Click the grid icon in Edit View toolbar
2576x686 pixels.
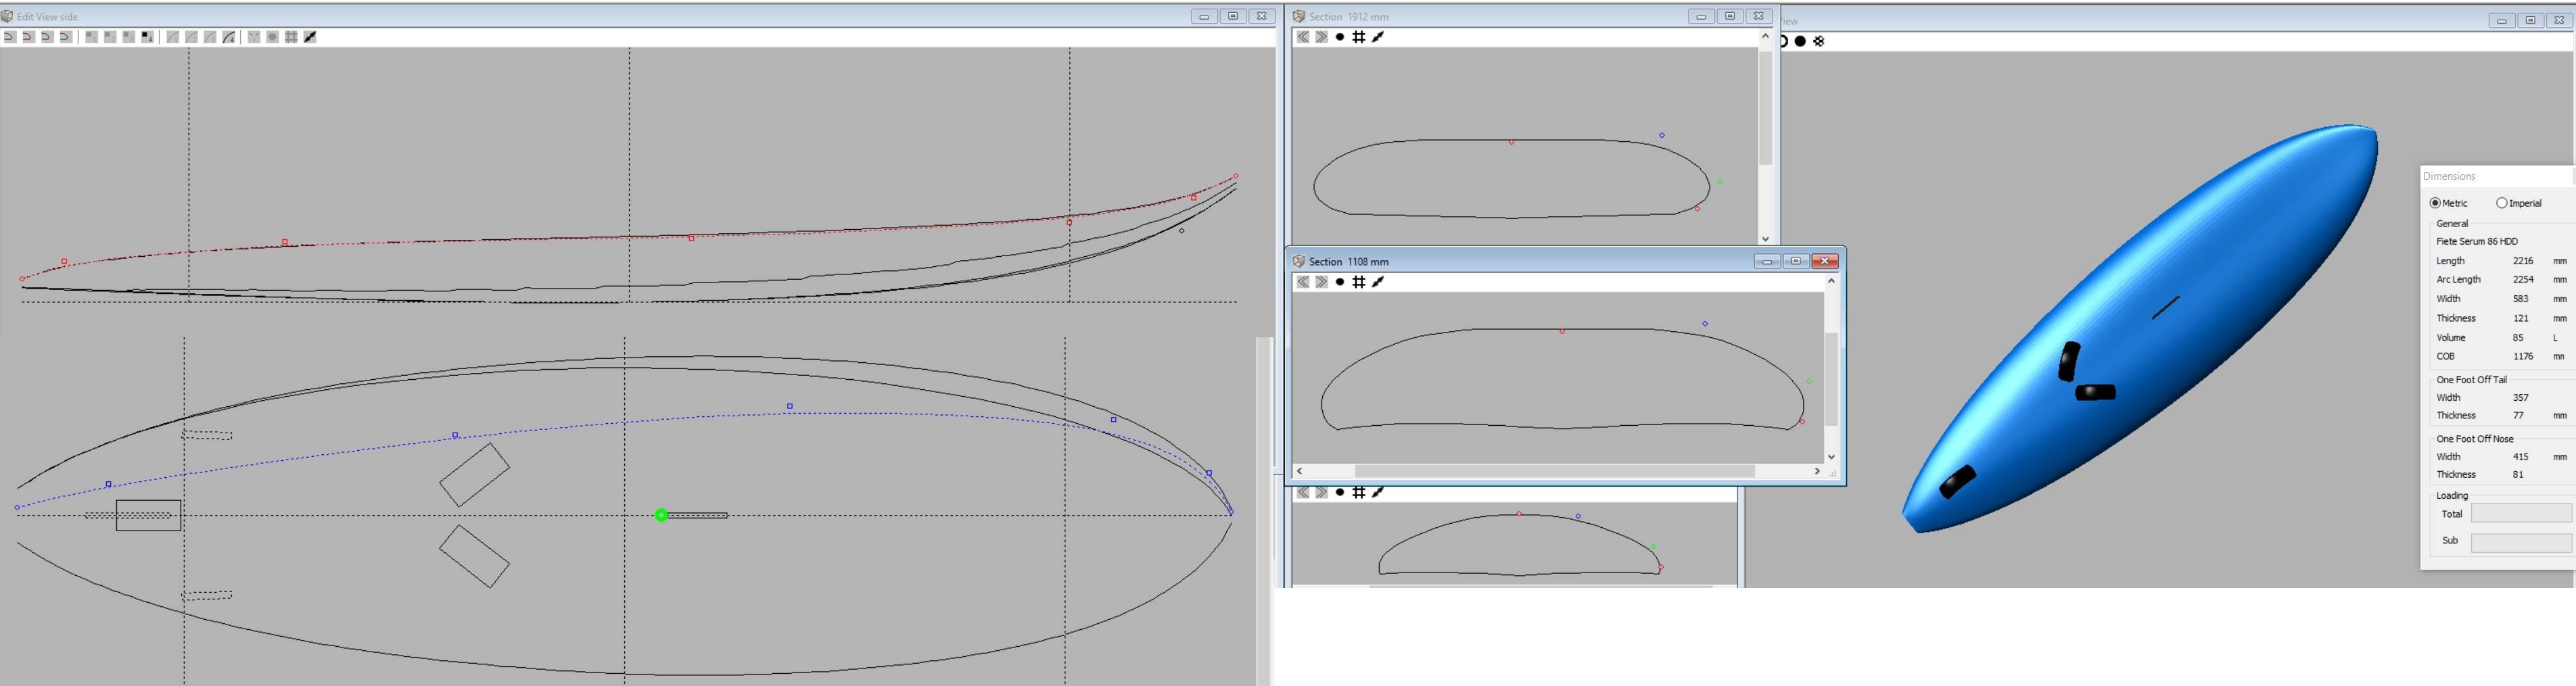[x=291, y=37]
